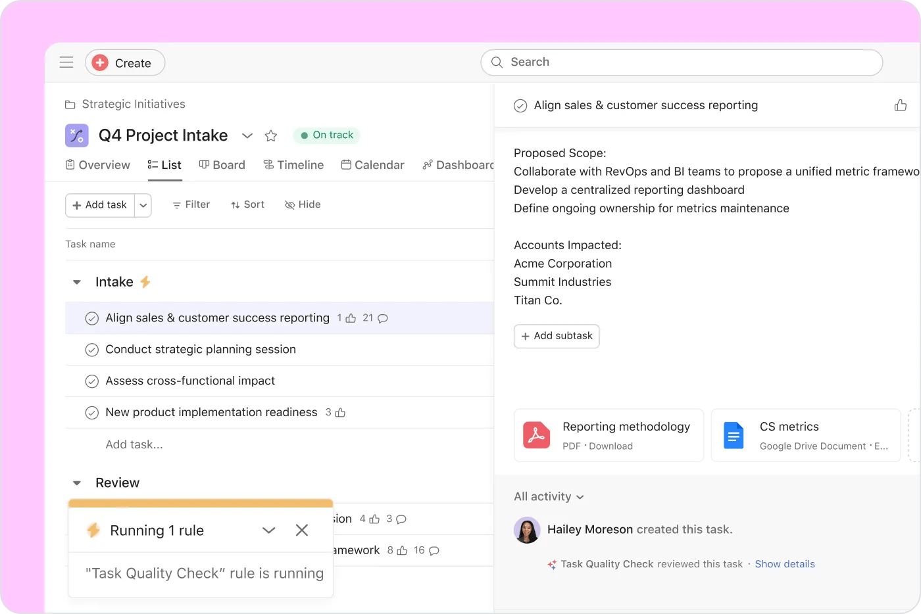Select the List tab
921x614 pixels.
tap(164, 165)
